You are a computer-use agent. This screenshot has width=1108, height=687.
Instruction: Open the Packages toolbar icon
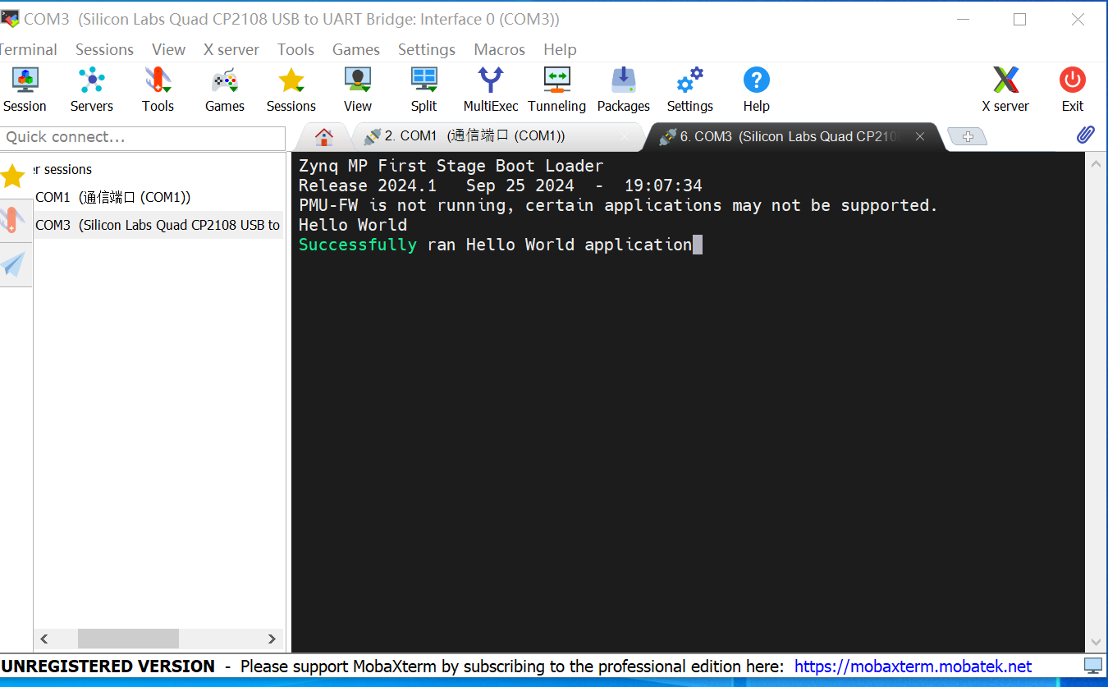coord(624,89)
